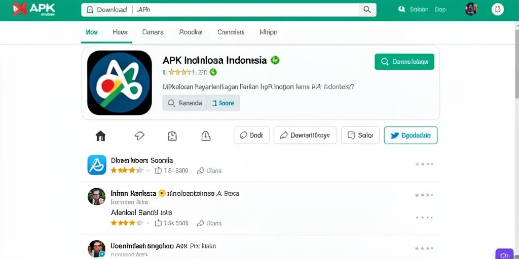
Task: Select the Crenmiece tab
Action: (x=231, y=32)
